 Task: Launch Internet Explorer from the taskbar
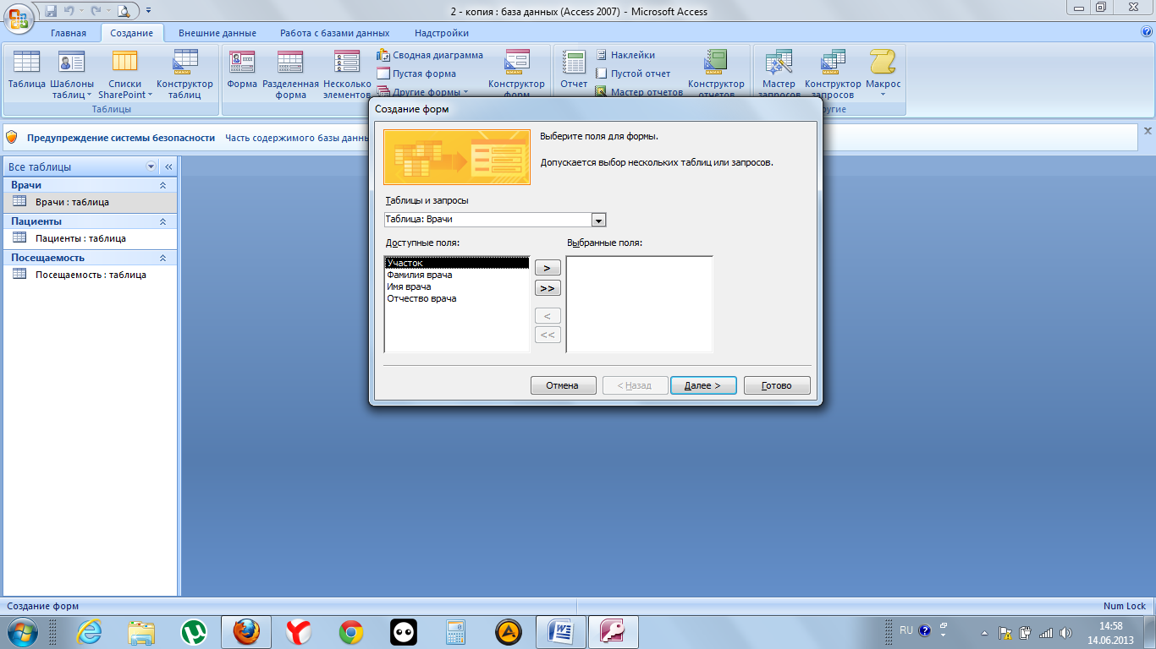click(x=89, y=632)
